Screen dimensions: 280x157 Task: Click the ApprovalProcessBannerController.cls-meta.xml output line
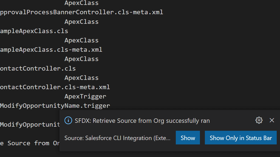tap(82, 12)
